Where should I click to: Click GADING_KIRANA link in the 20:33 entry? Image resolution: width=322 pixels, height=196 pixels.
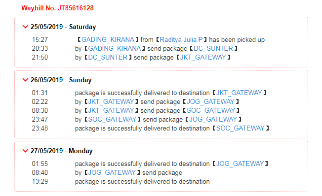tap(115, 49)
